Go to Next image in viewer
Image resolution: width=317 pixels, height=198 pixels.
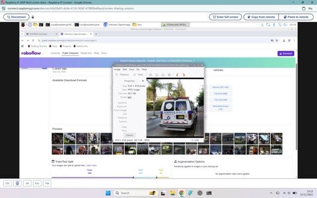tap(139, 74)
